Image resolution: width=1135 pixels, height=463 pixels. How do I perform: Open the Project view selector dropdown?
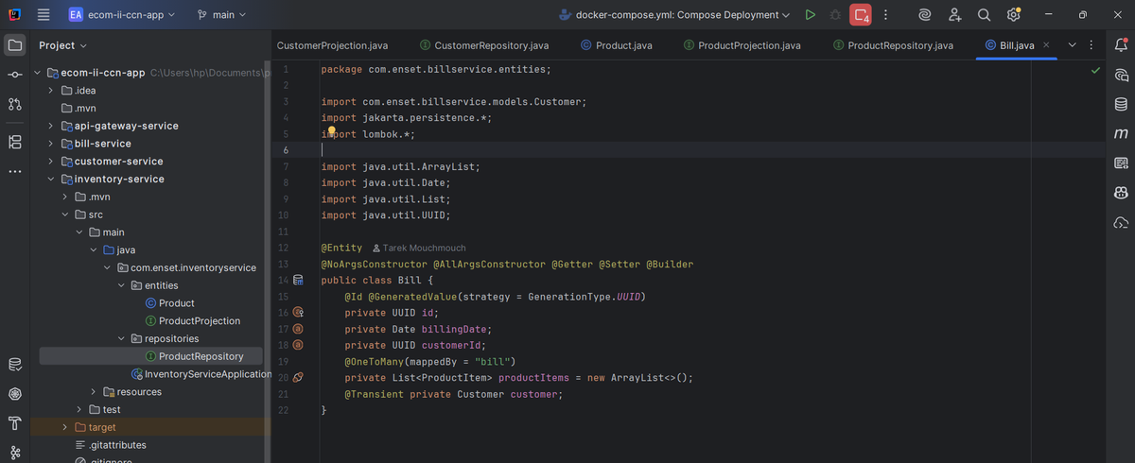(62, 45)
